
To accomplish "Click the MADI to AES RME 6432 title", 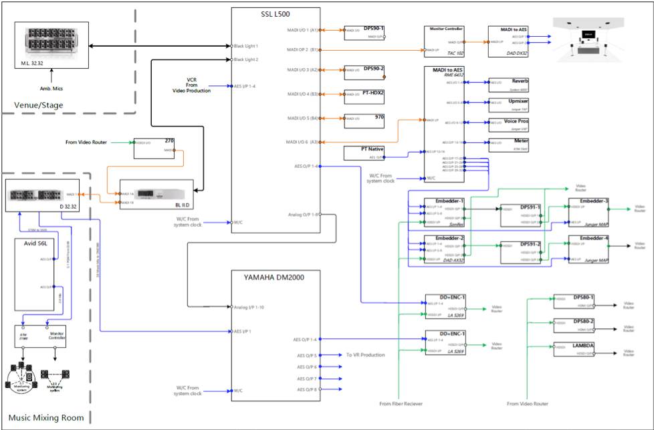I will click(448, 72).
